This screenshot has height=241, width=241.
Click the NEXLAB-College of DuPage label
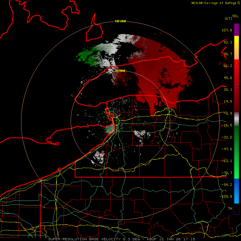214,3
